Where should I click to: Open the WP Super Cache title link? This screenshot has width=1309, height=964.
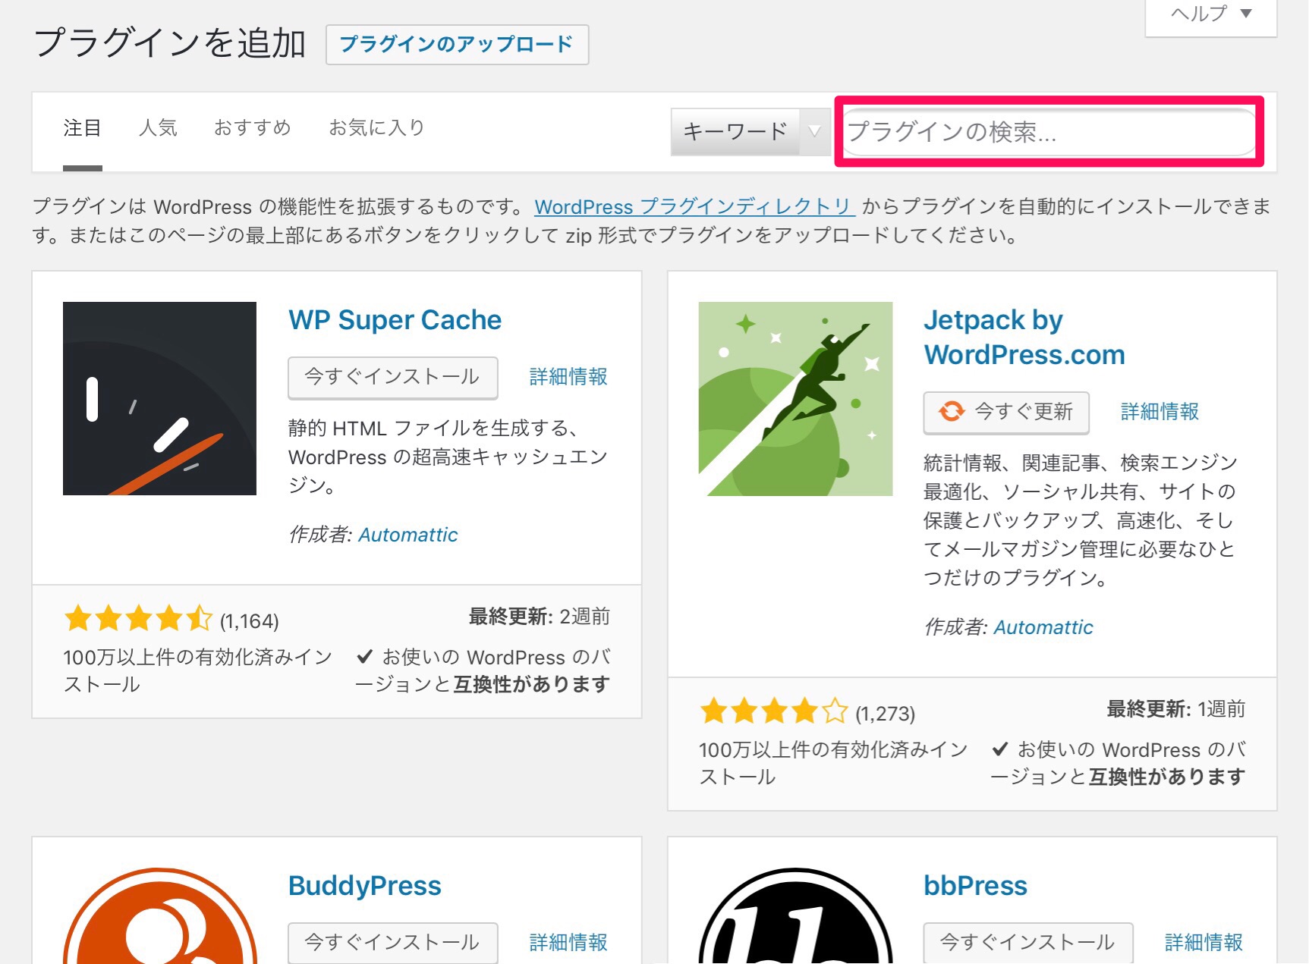pos(395,320)
